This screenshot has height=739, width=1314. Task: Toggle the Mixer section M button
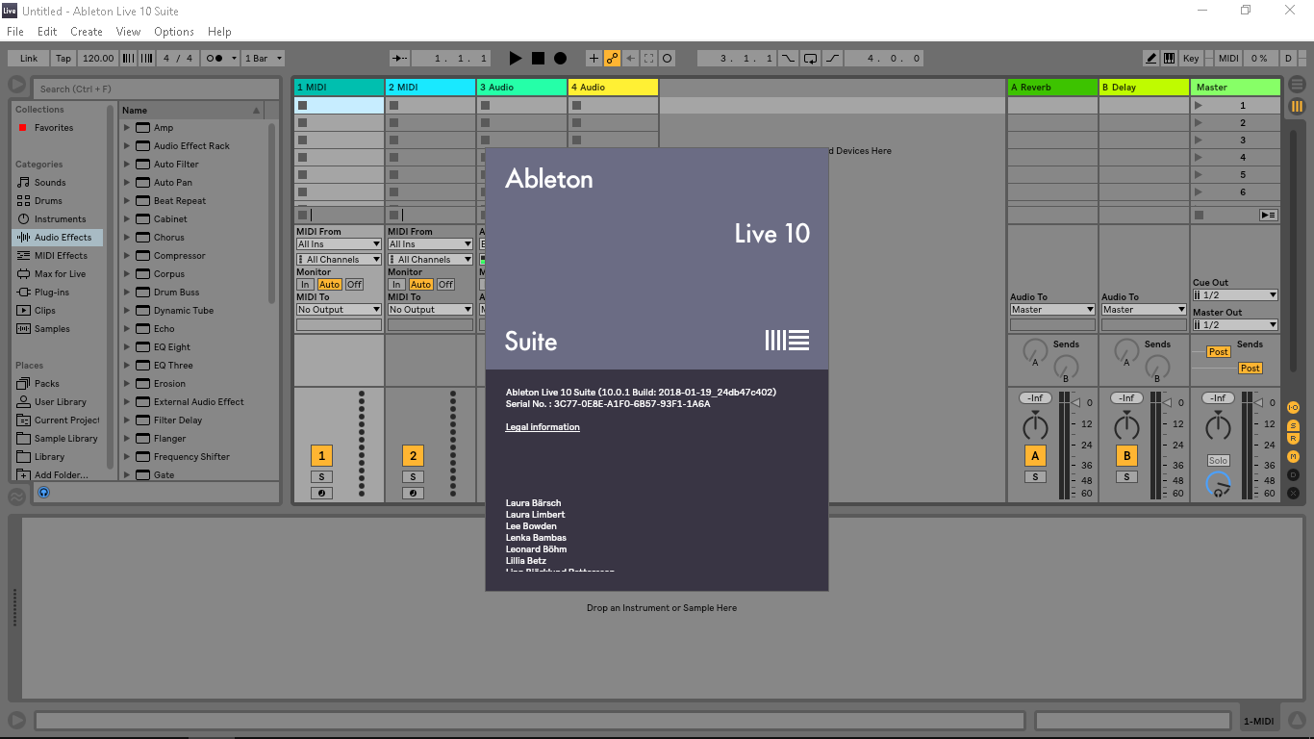(x=1294, y=456)
